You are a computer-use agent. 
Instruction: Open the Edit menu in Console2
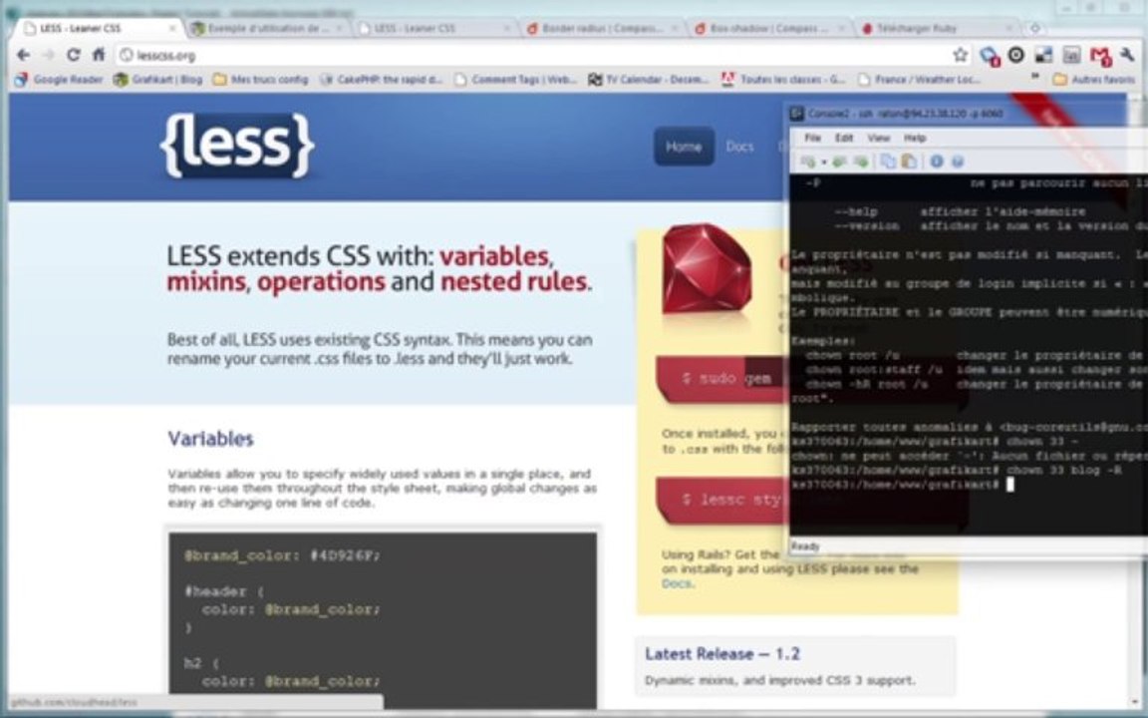click(x=844, y=138)
